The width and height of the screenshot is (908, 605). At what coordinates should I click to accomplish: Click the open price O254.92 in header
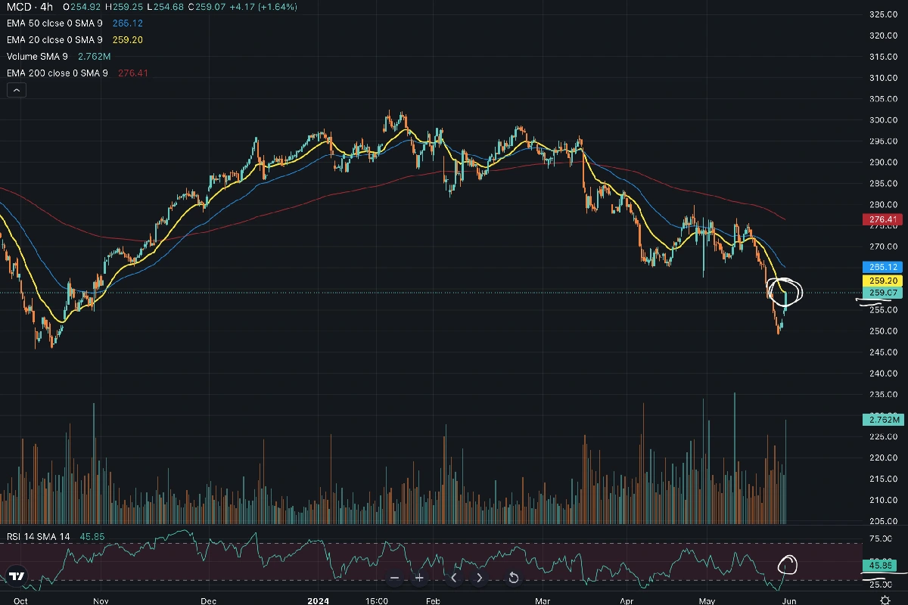82,7
